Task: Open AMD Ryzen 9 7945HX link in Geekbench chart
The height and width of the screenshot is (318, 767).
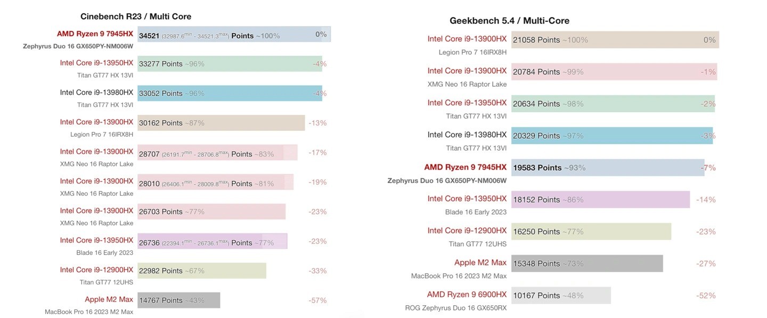Action: [465, 167]
